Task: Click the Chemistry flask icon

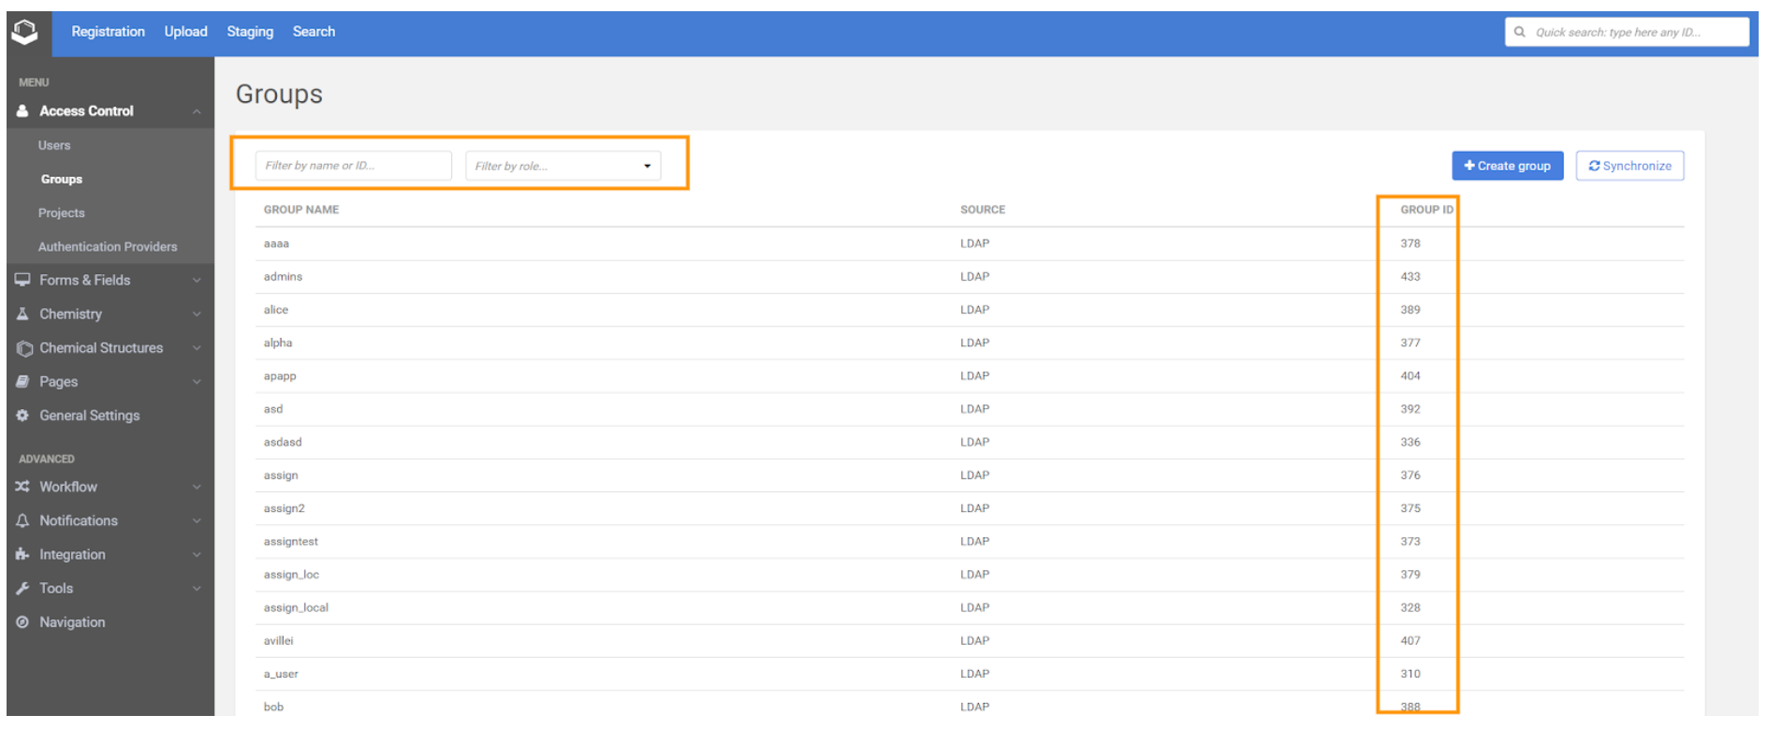Action: [22, 314]
